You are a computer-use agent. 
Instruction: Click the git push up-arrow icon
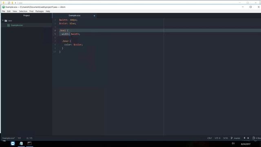(x=248, y=138)
